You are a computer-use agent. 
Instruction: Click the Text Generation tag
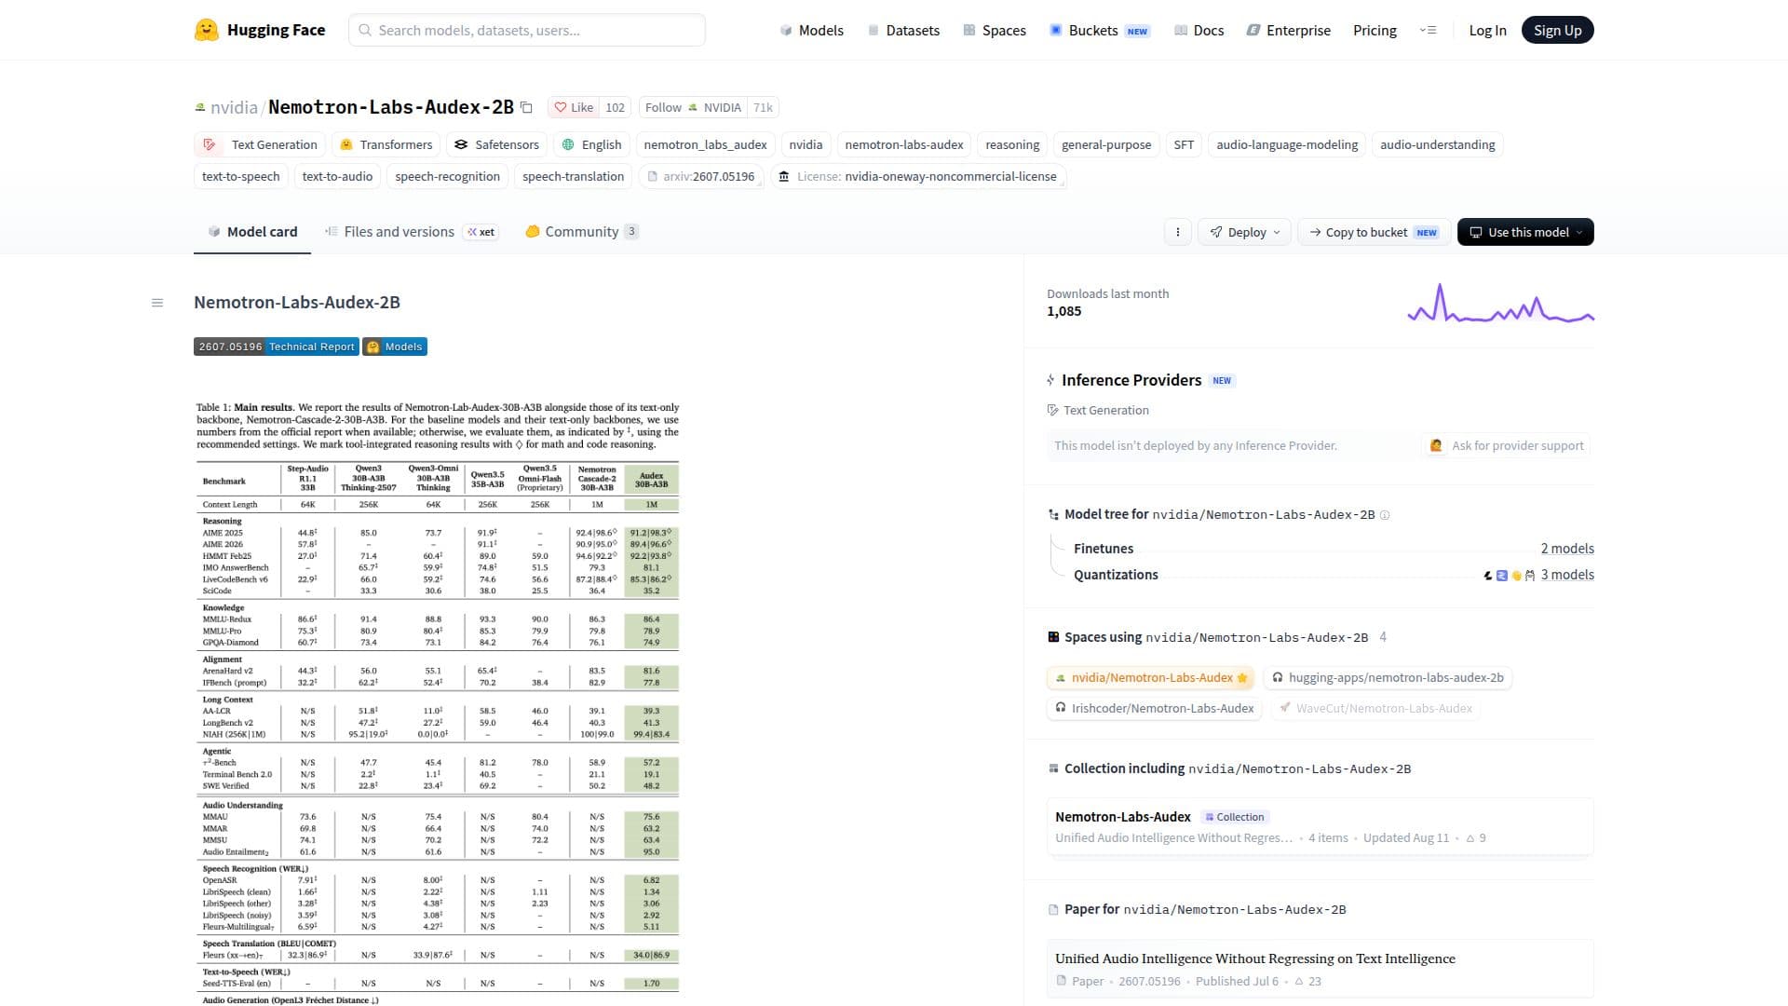point(260,144)
